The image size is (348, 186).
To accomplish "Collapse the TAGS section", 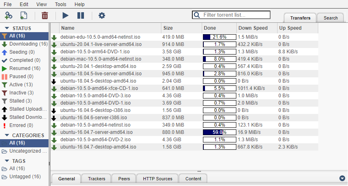I will coord(7,161).
